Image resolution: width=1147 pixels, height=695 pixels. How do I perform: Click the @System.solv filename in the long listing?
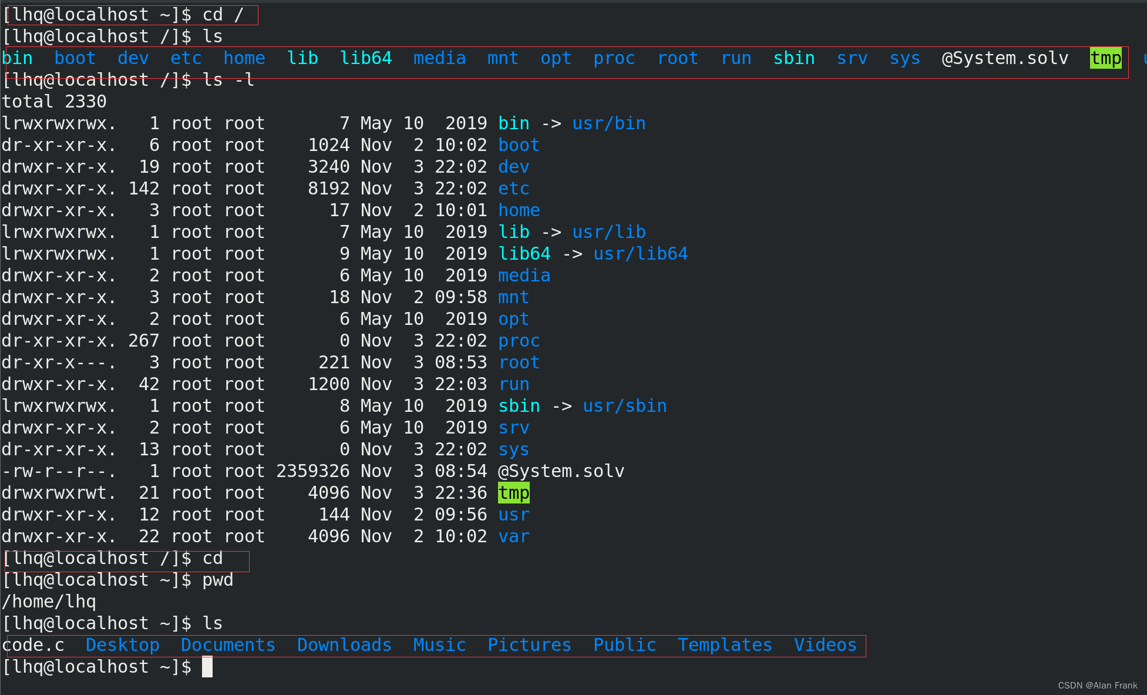(561, 471)
